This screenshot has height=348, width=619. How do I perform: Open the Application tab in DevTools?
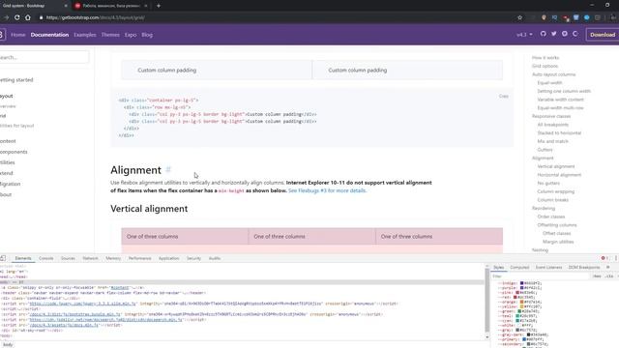[168, 258]
